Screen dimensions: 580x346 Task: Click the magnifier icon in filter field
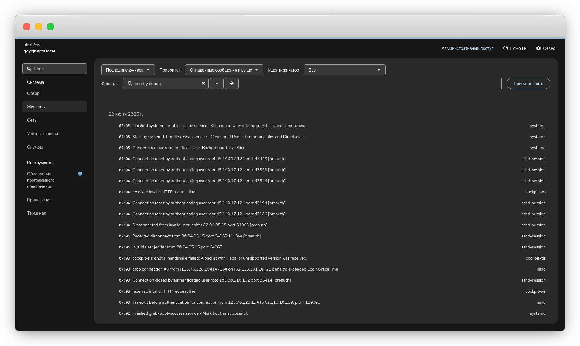pos(130,84)
